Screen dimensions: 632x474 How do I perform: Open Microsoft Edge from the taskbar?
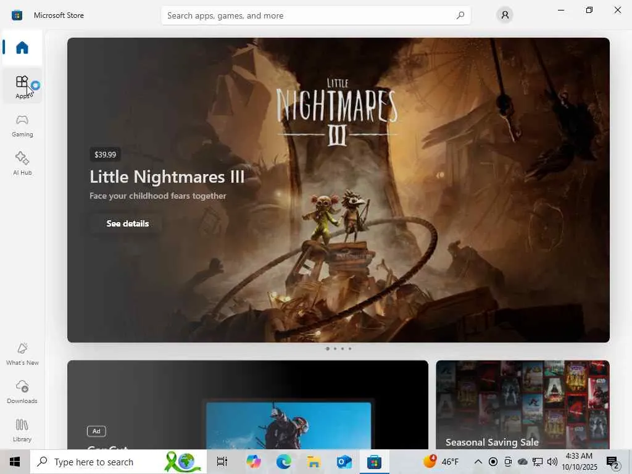tap(284, 462)
